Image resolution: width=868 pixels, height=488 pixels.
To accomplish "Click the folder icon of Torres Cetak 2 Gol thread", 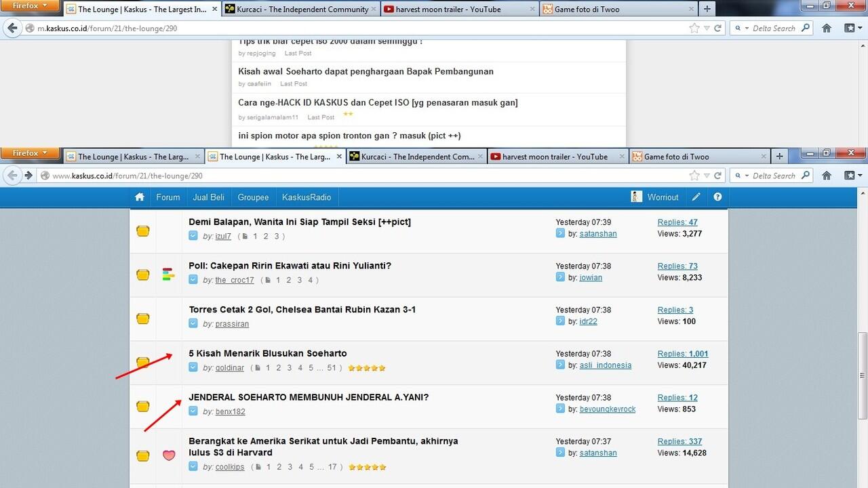I will pyautogui.click(x=143, y=319).
